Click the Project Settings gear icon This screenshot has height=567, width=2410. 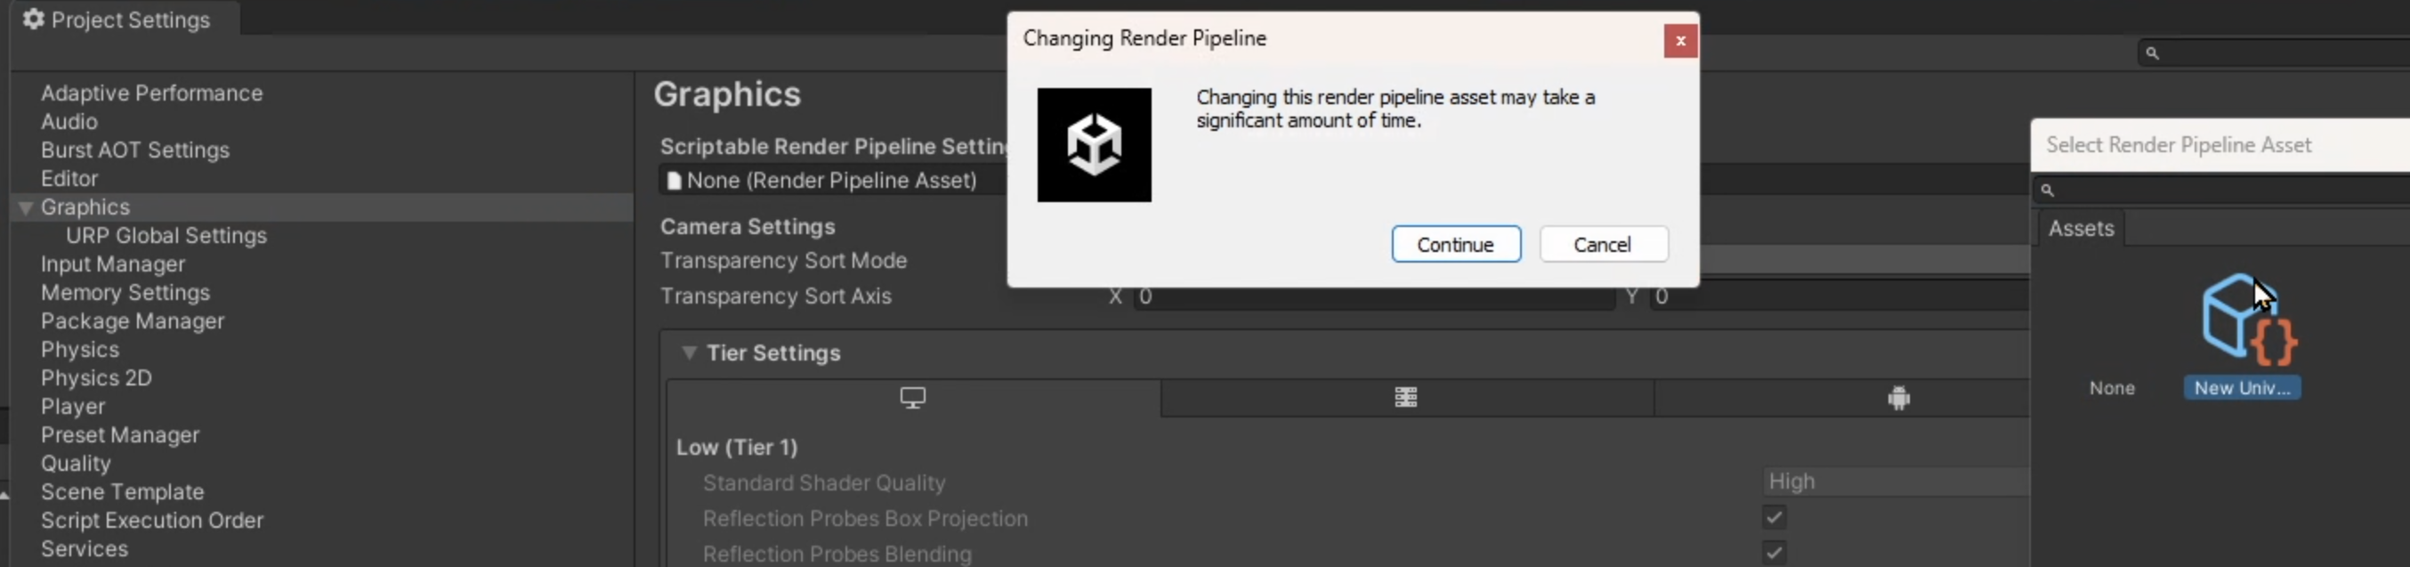34,20
